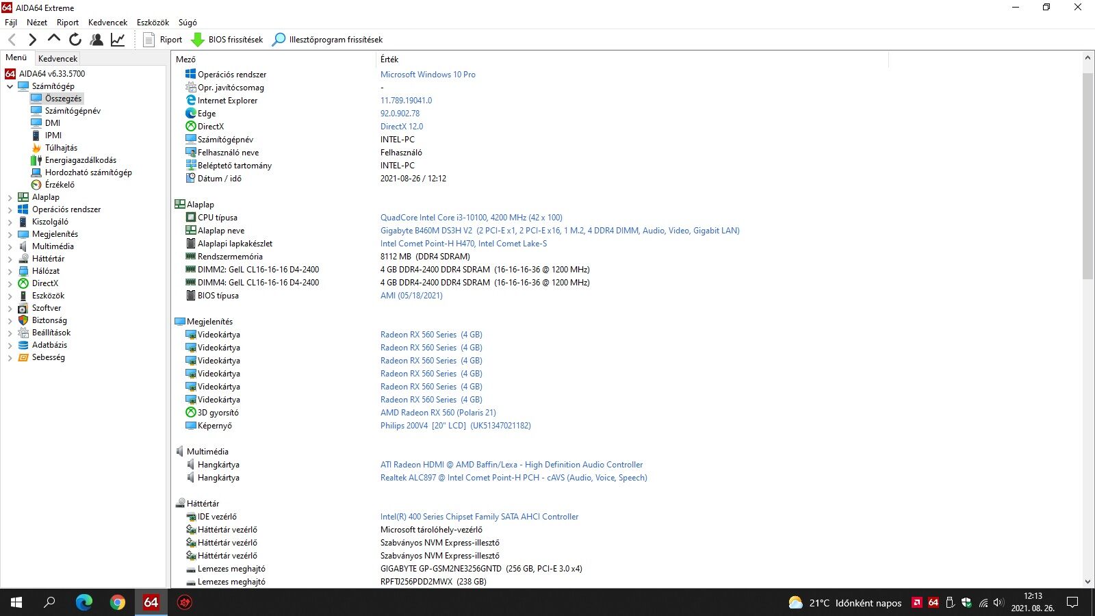Screen dimensions: 1095x616
Task: Go back with the toolbar back arrow
Action: [12, 40]
